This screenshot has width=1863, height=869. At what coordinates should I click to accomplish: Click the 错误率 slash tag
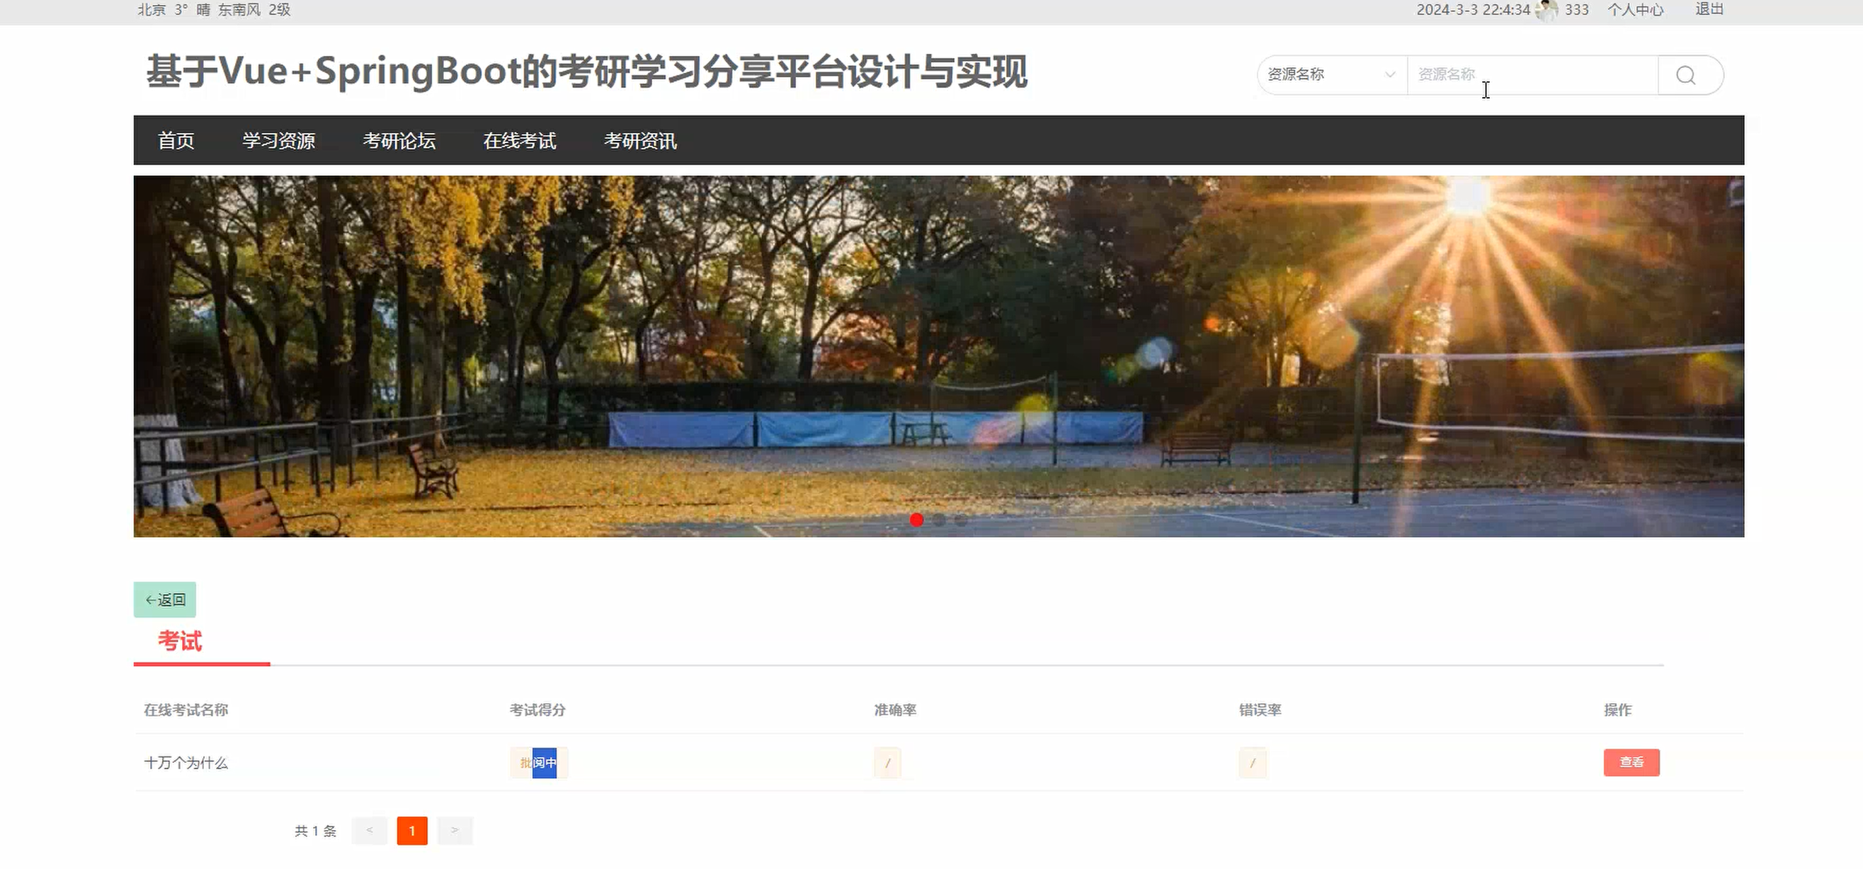pos(1253,763)
